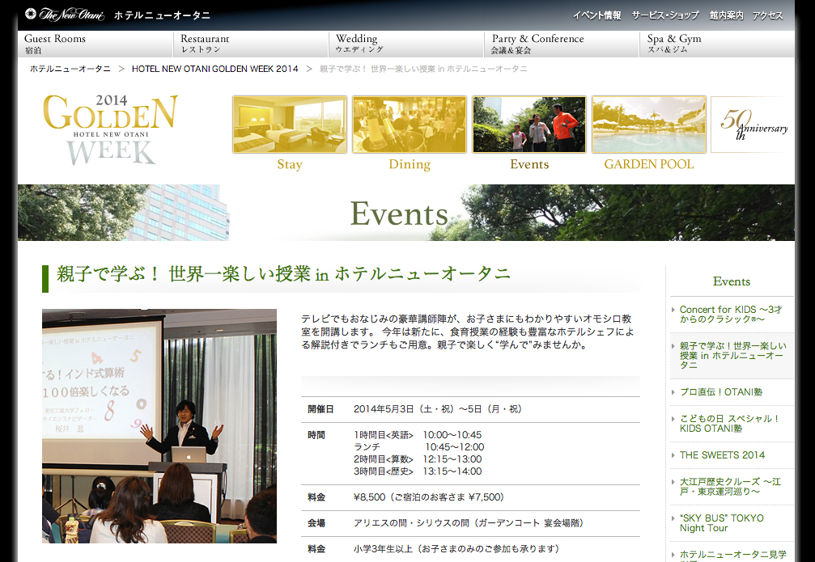815x562 pixels.
Task: Click HOTEL NEW OTANI GOLDEN WEEK 2014 breadcrumb
Action: pos(215,69)
